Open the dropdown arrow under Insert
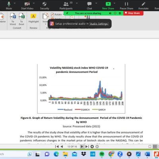 [46, 24]
